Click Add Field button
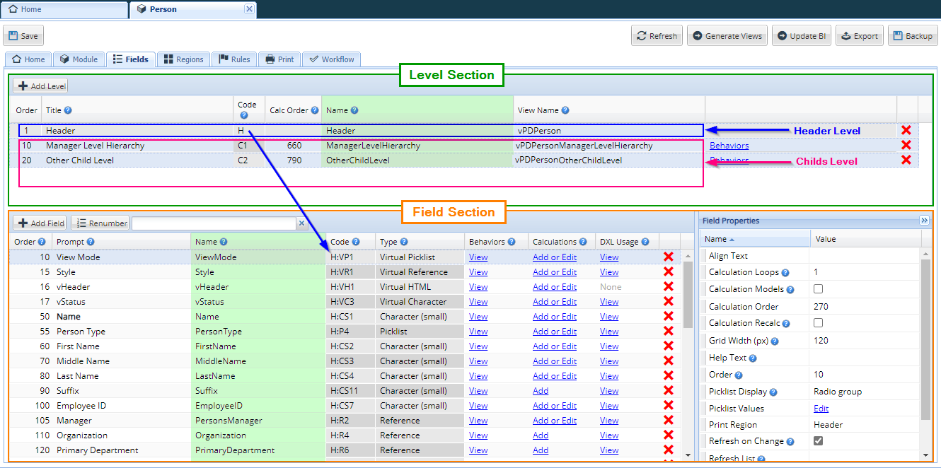 click(40, 223)
